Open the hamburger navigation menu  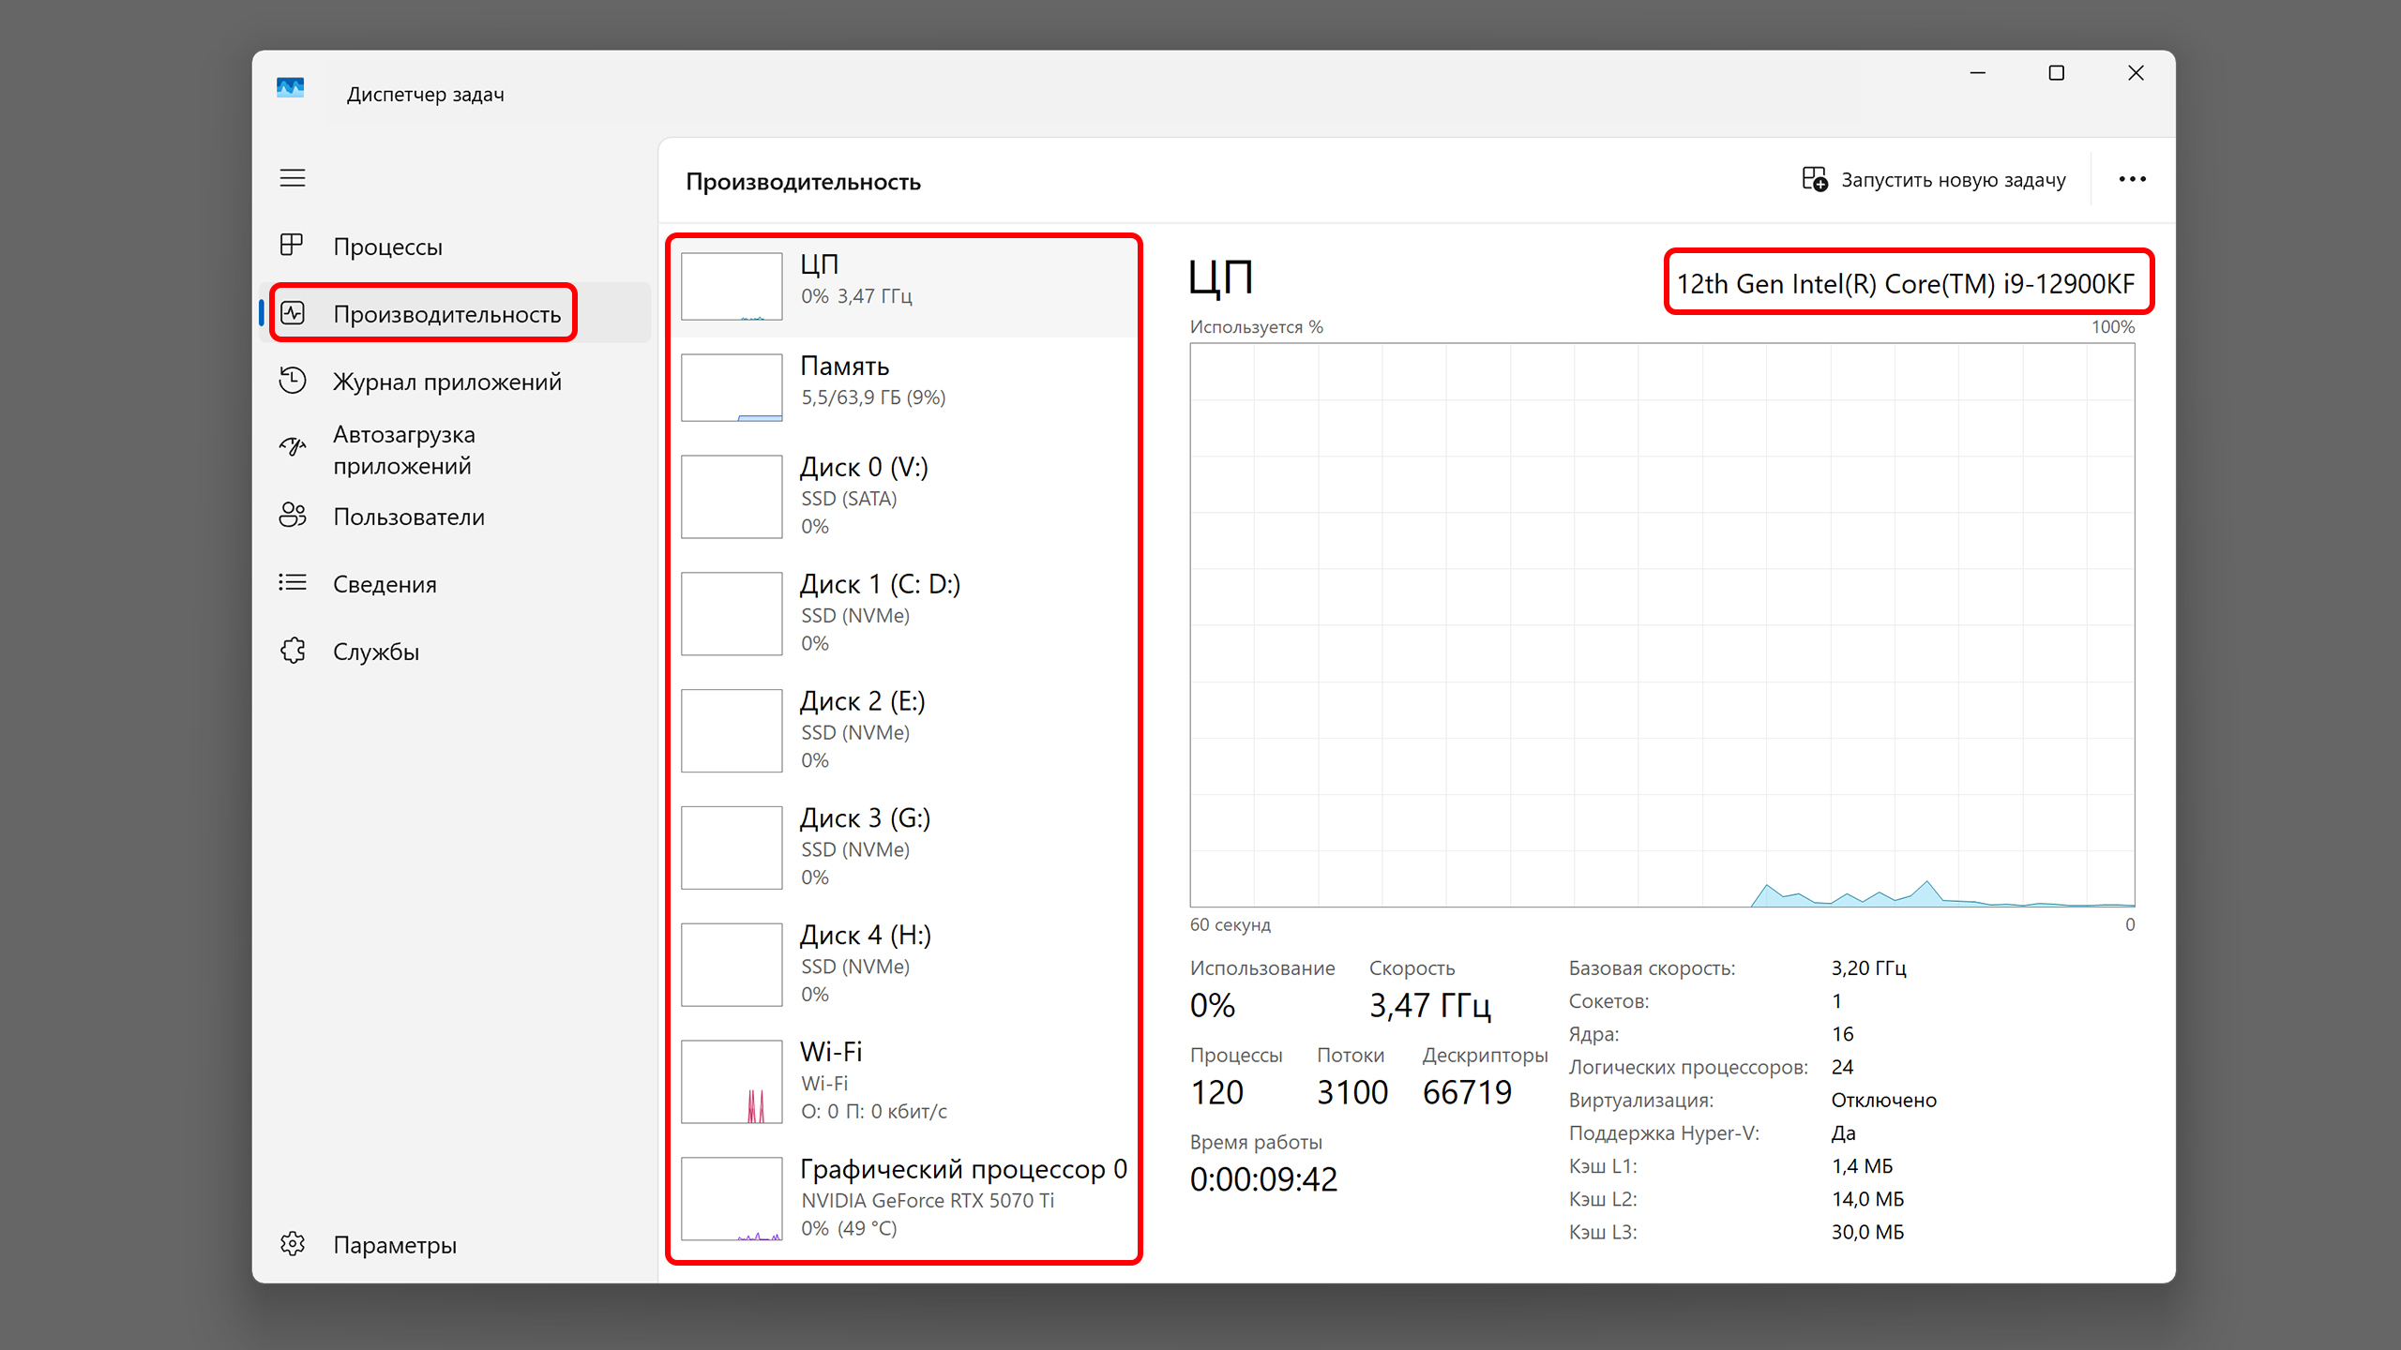tap(293, 178)
